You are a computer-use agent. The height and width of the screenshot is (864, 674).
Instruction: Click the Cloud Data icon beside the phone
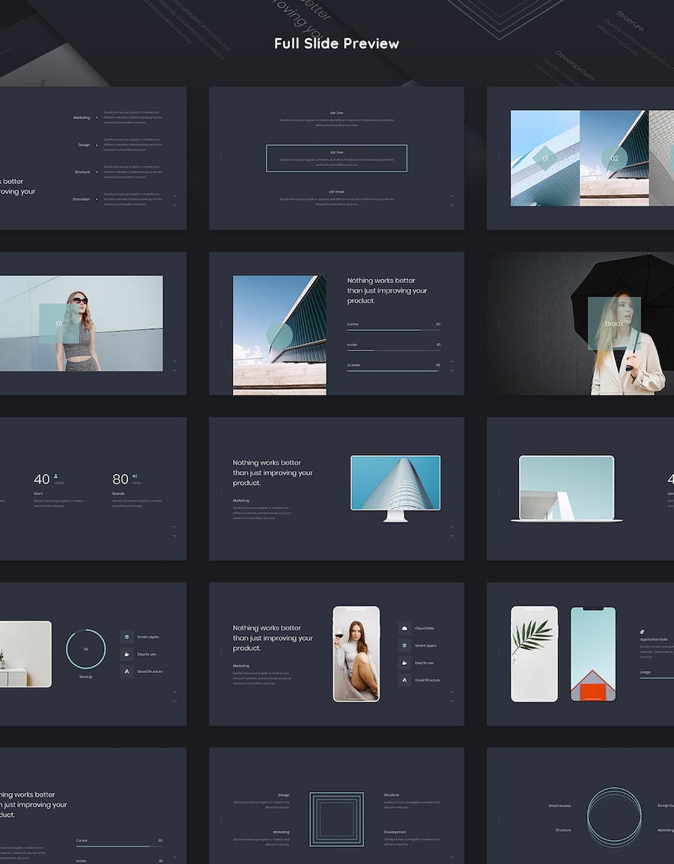point(404,628)
